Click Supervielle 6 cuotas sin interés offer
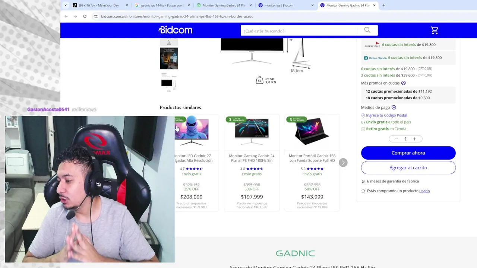Viewport: 477px width, 268px height. [x=408, y=45]
